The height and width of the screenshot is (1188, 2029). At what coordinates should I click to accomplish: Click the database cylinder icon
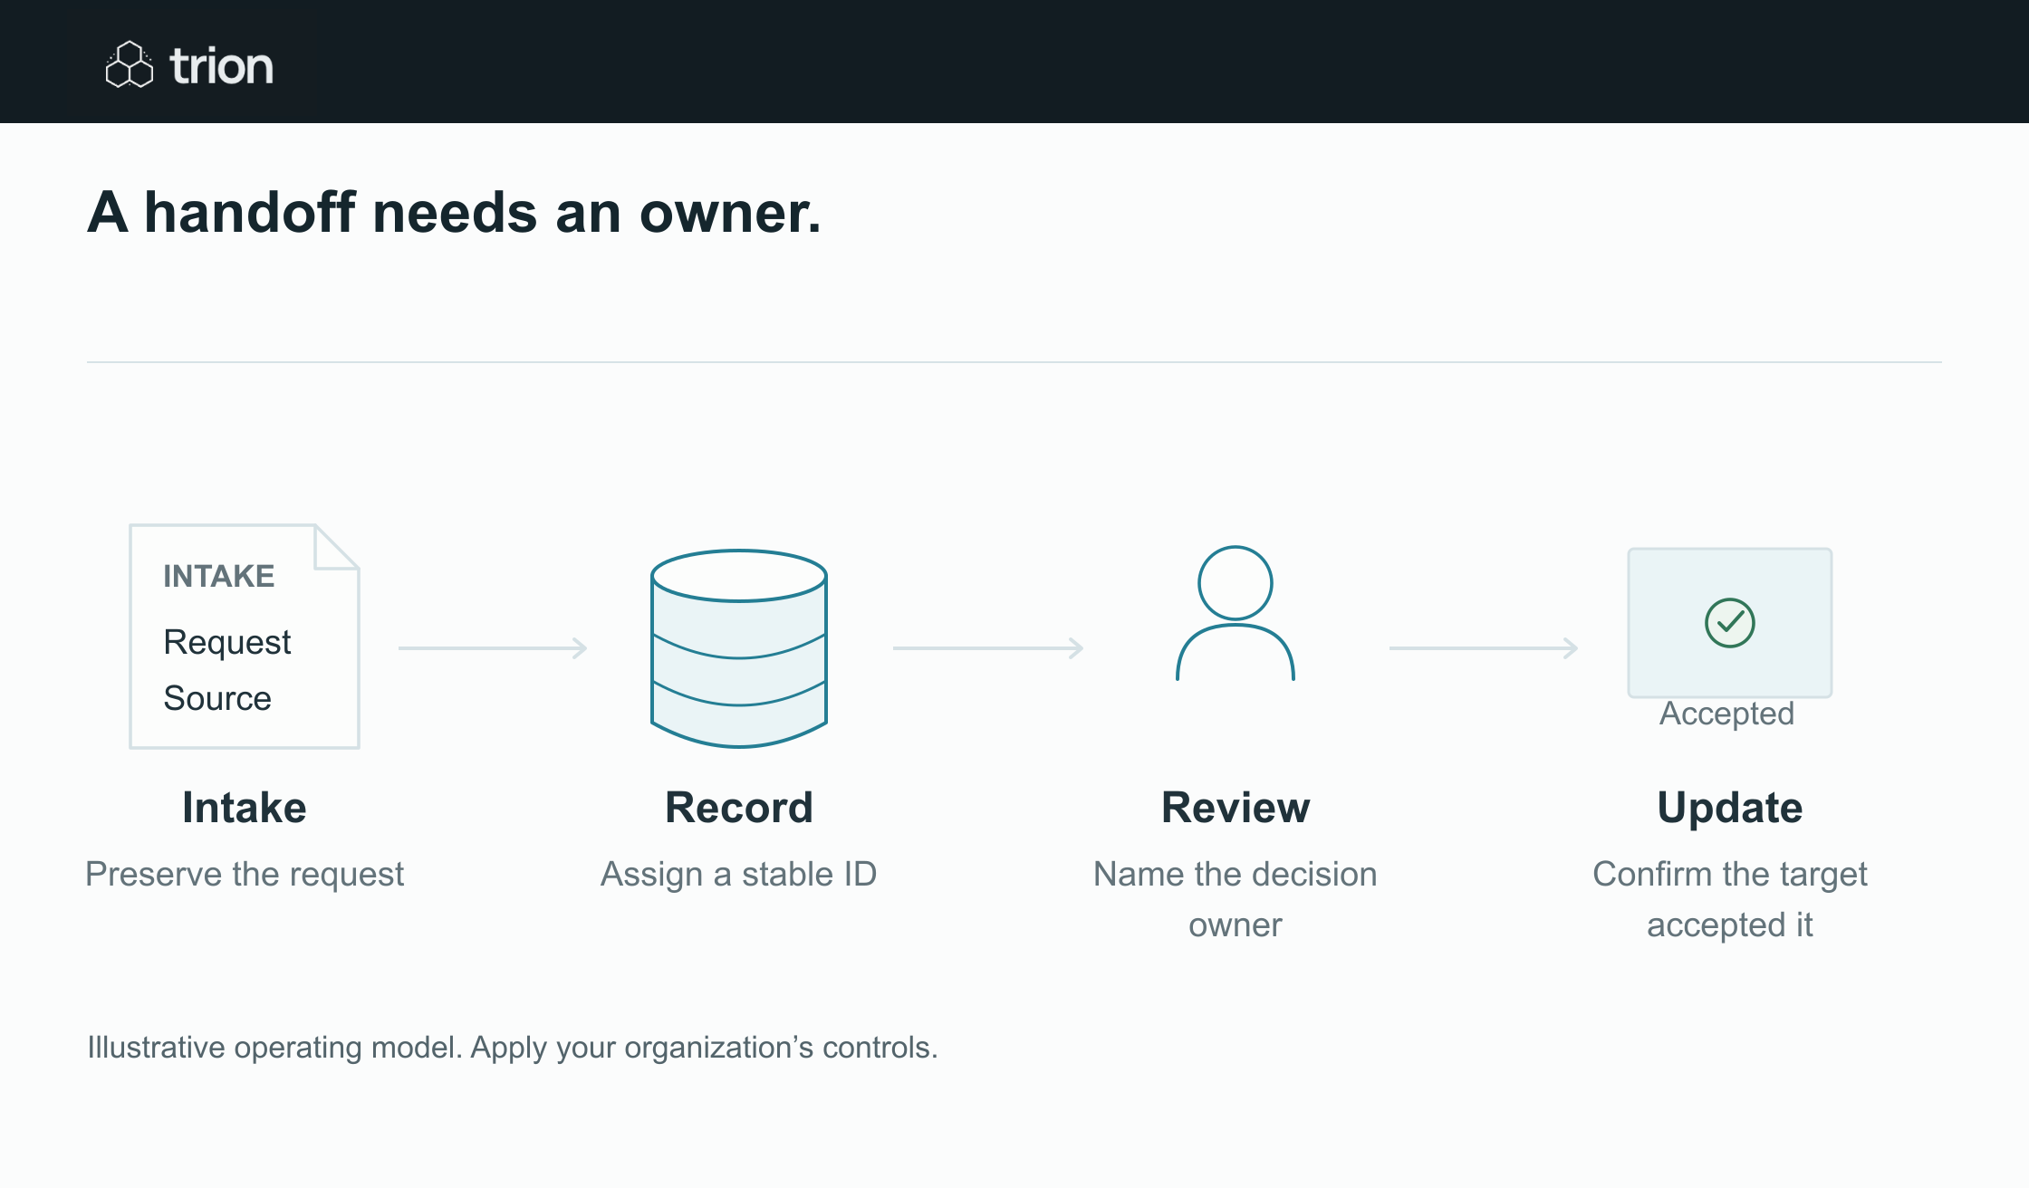pos(739,648)
